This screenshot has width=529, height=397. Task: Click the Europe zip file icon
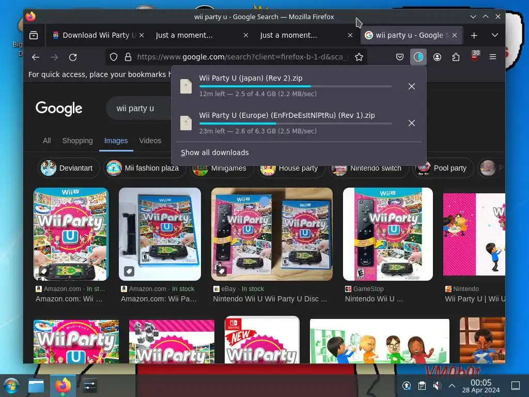[186, 123]
